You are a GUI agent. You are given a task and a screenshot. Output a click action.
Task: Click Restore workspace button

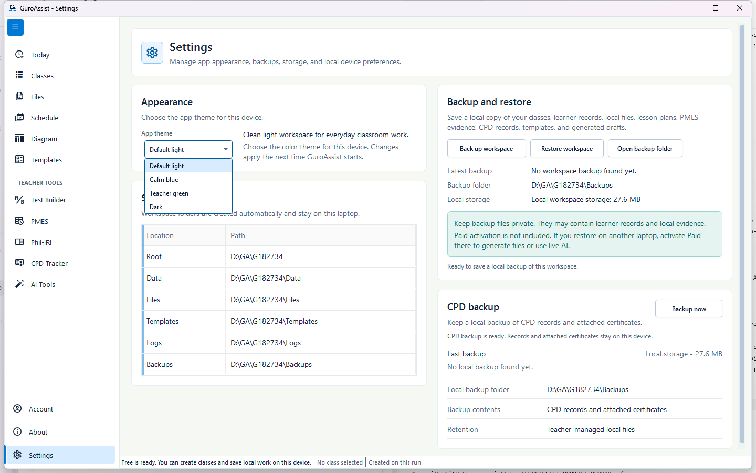(567, 148)
